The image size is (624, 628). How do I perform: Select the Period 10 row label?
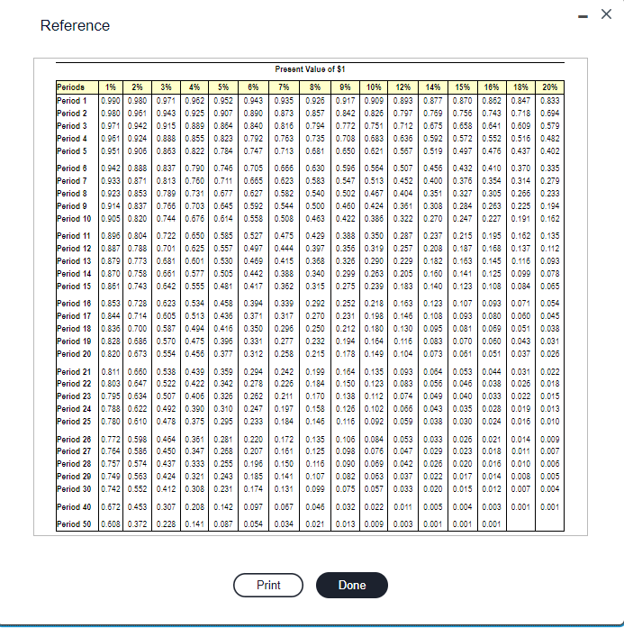coord(74,219)
